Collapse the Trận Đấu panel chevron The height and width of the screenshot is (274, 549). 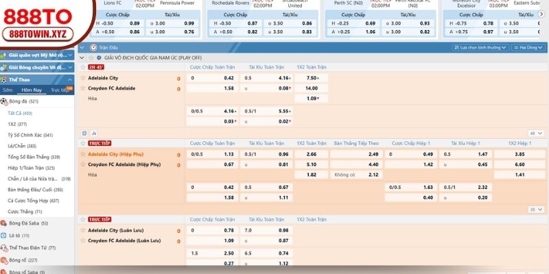coord(82,47)
